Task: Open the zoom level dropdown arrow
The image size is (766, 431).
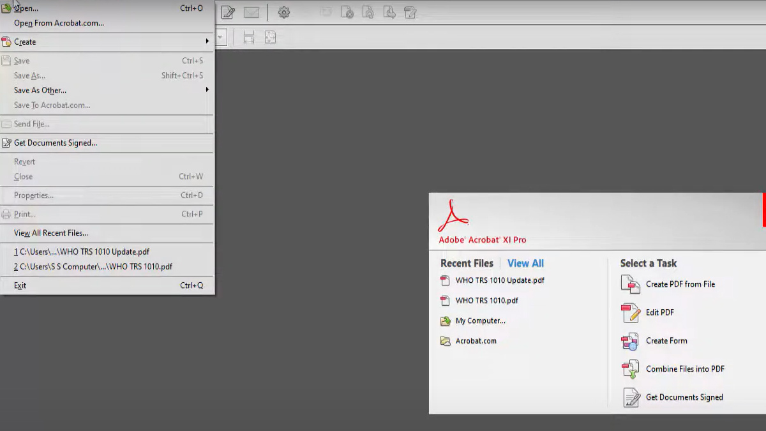Action: pyautogui.click(x=221, y=38)
